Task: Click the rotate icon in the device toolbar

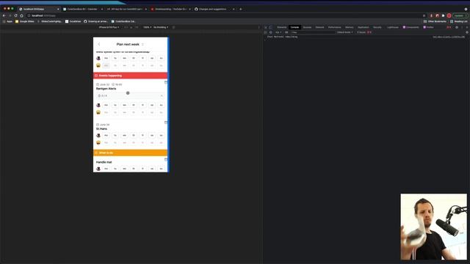Action: [173, 27]
